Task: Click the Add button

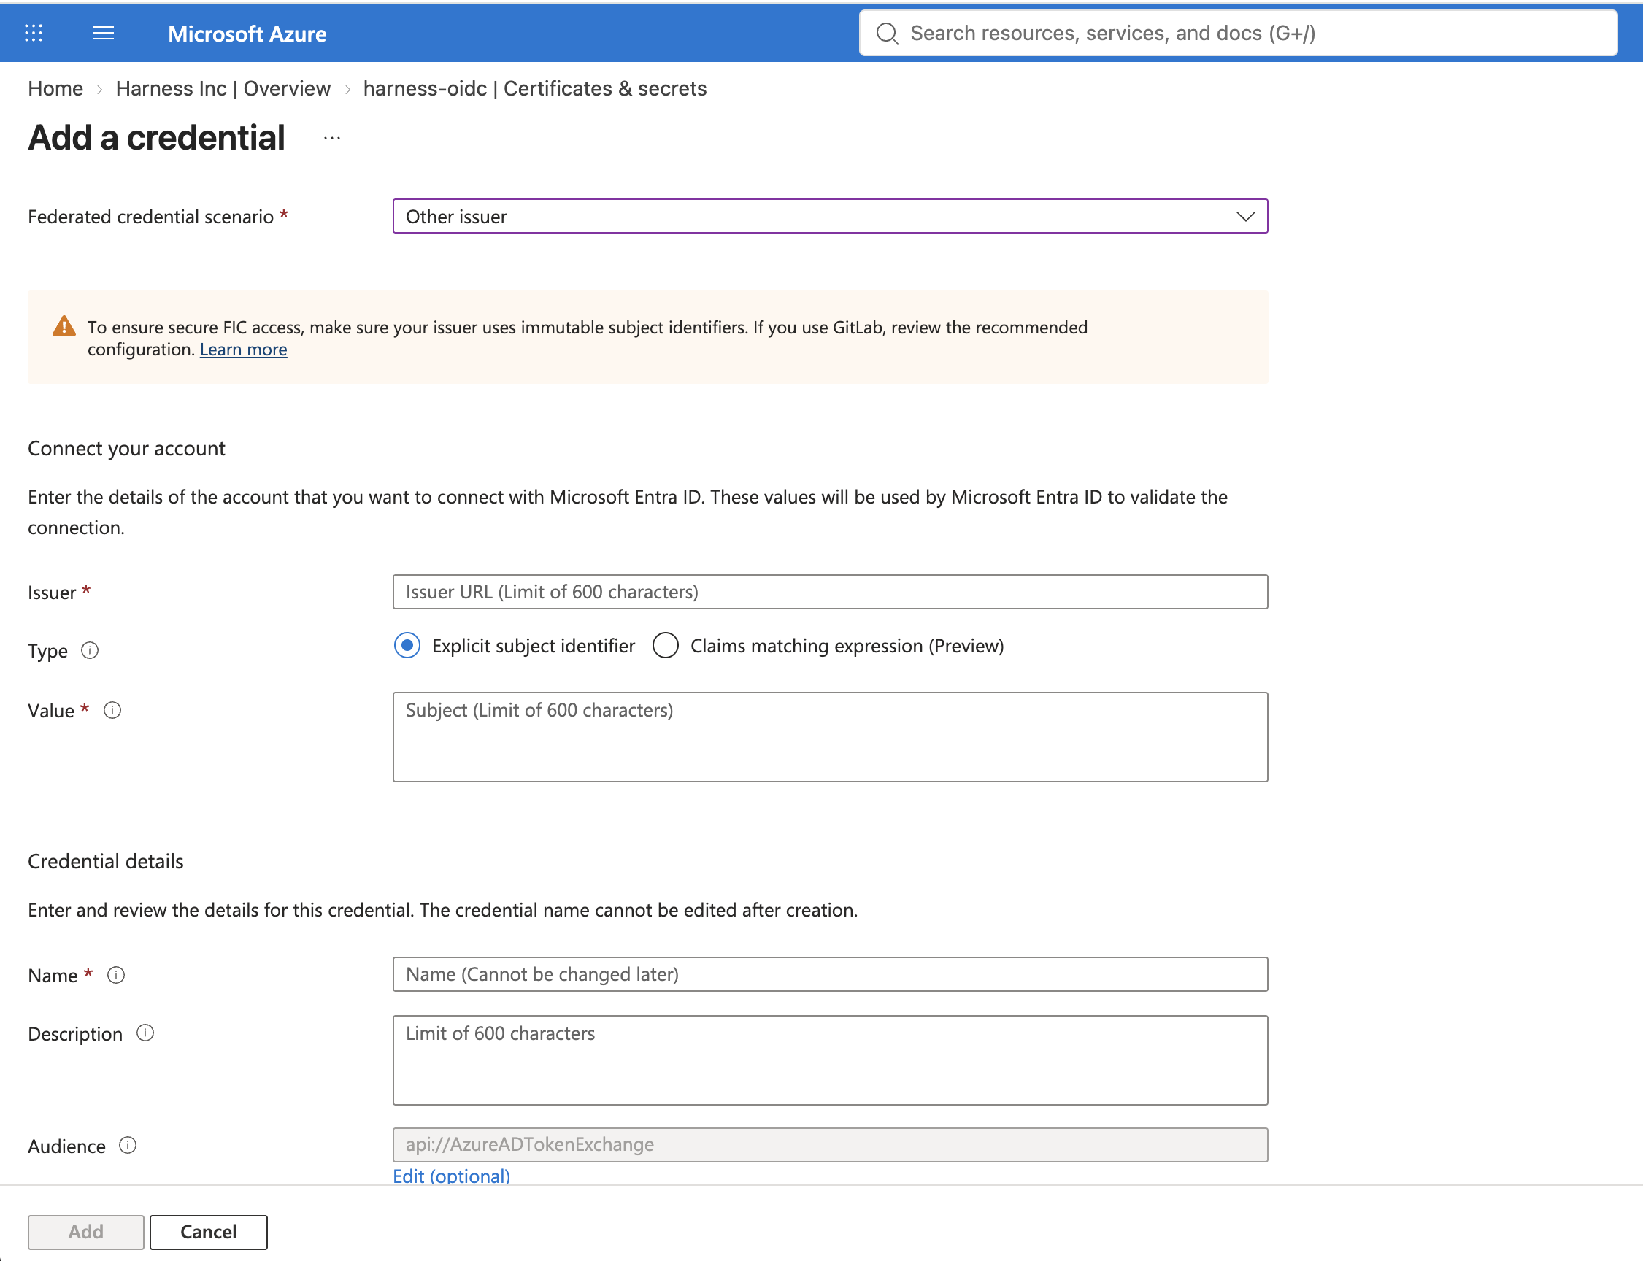Action: pyautogui.click(x=85, y=1231)
